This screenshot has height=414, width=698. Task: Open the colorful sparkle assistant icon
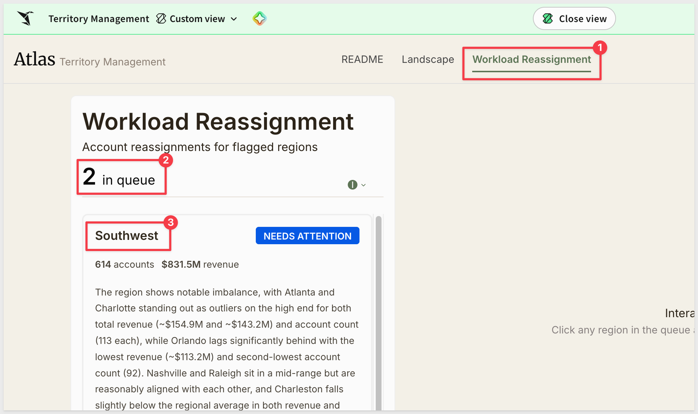259,18
